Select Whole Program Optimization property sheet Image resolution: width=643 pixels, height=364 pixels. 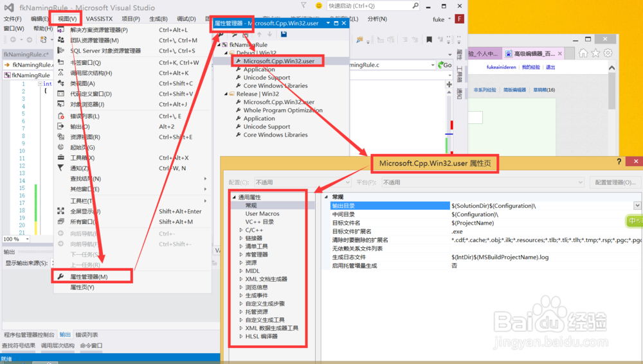[x=283, y=110]
